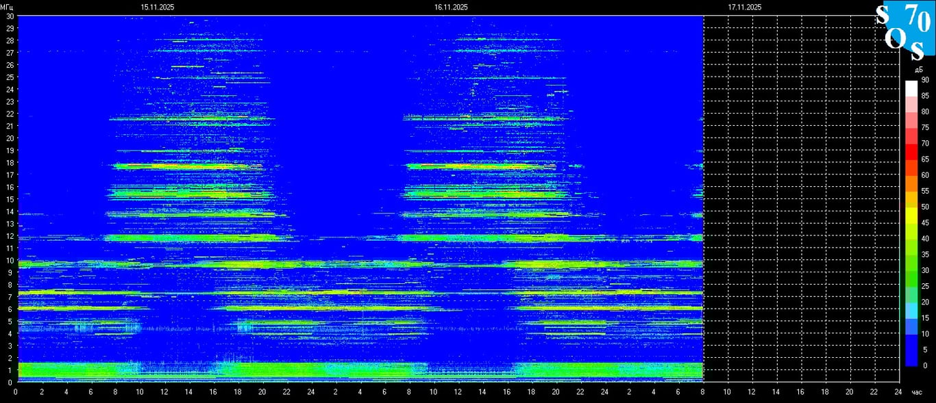Click the 18 MHz frequency axis tick

[10, 162]
